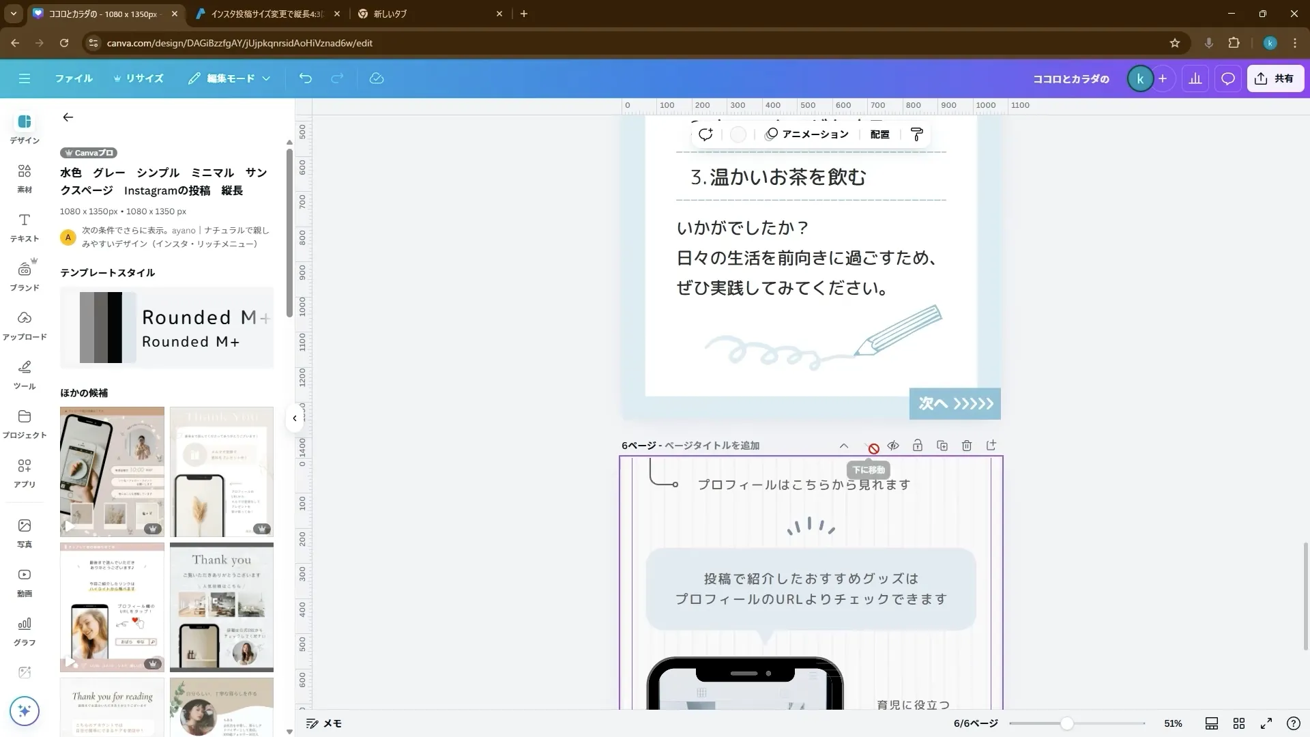Toggle grid view from the bottom bar
The height and width of the screenshot is (737, 1310).
click(x=1240, y=723)
